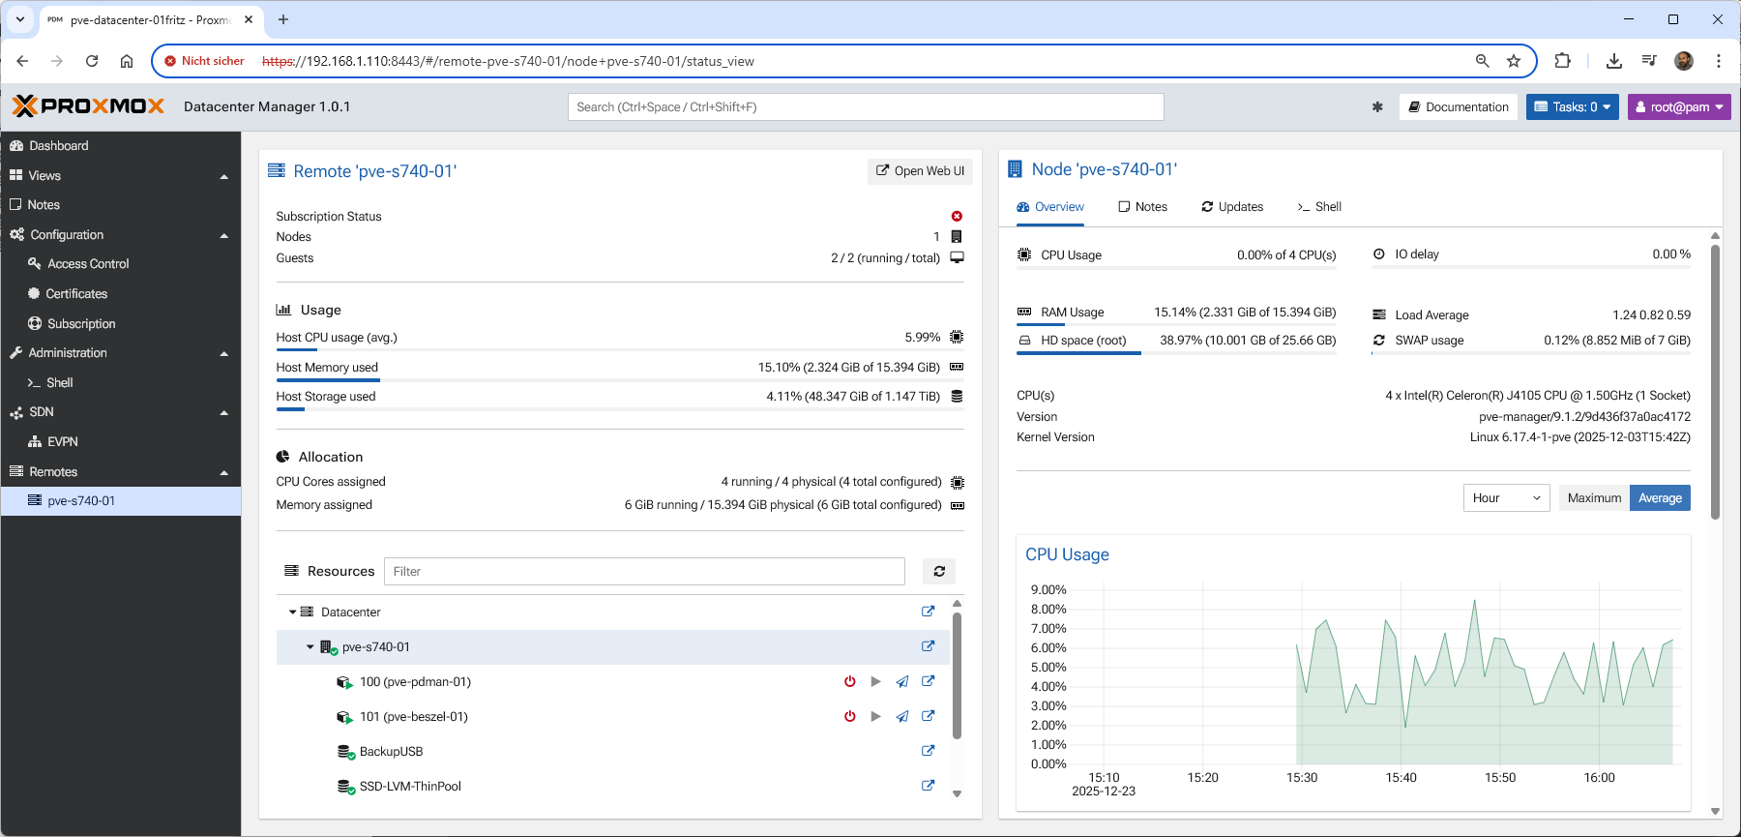Start guest 101 (pve-beszel-01) with play icon
This screenshot has width=1741, height=837.
(875, 717)
